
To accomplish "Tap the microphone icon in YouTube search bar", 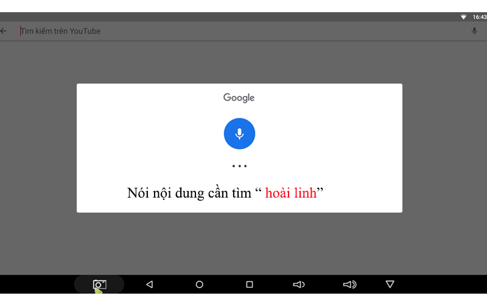I will click(474, 31).
